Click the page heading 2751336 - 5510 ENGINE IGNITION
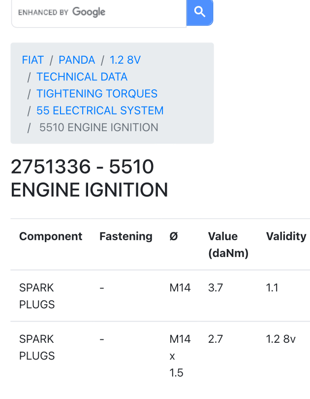The height and width of the screenshot is (399, 310). 89,178
